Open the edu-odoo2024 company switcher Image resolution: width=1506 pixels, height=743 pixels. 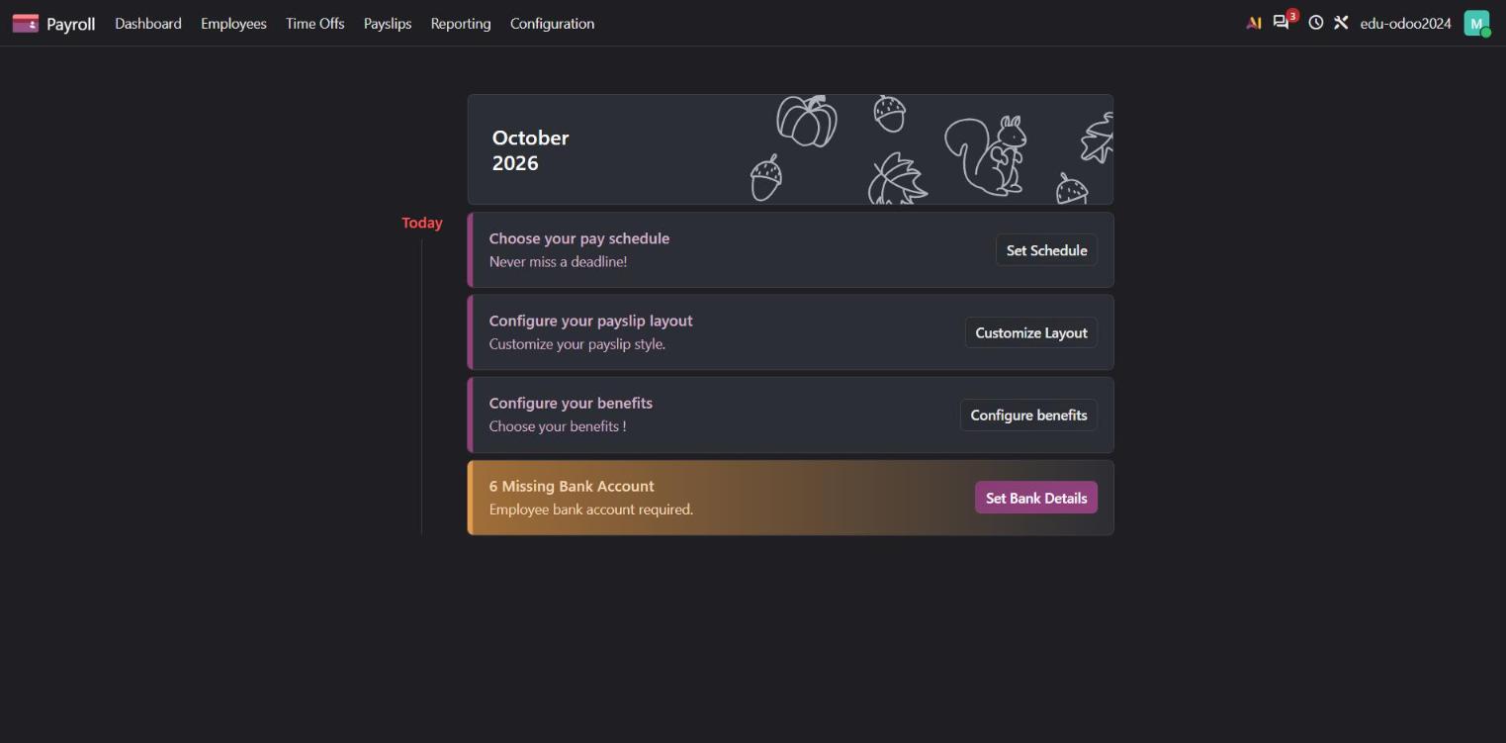click(1405, 23)
